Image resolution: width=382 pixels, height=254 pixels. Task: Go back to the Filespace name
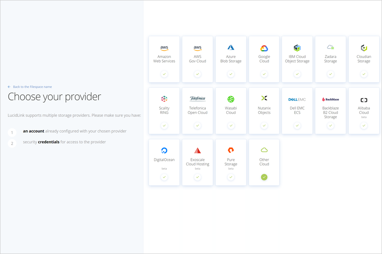(32, 87)
